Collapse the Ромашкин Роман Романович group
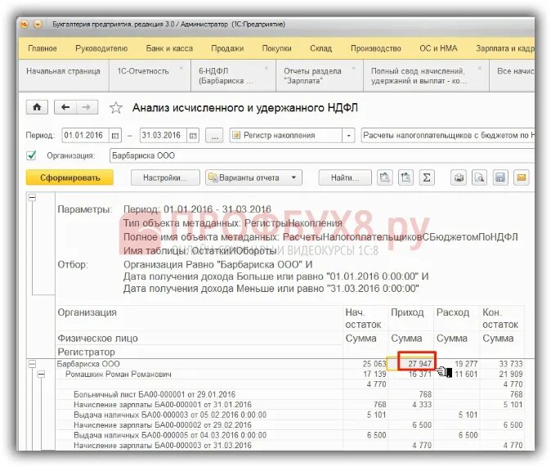The image size is (551, 467). click(x=41, y=374)
